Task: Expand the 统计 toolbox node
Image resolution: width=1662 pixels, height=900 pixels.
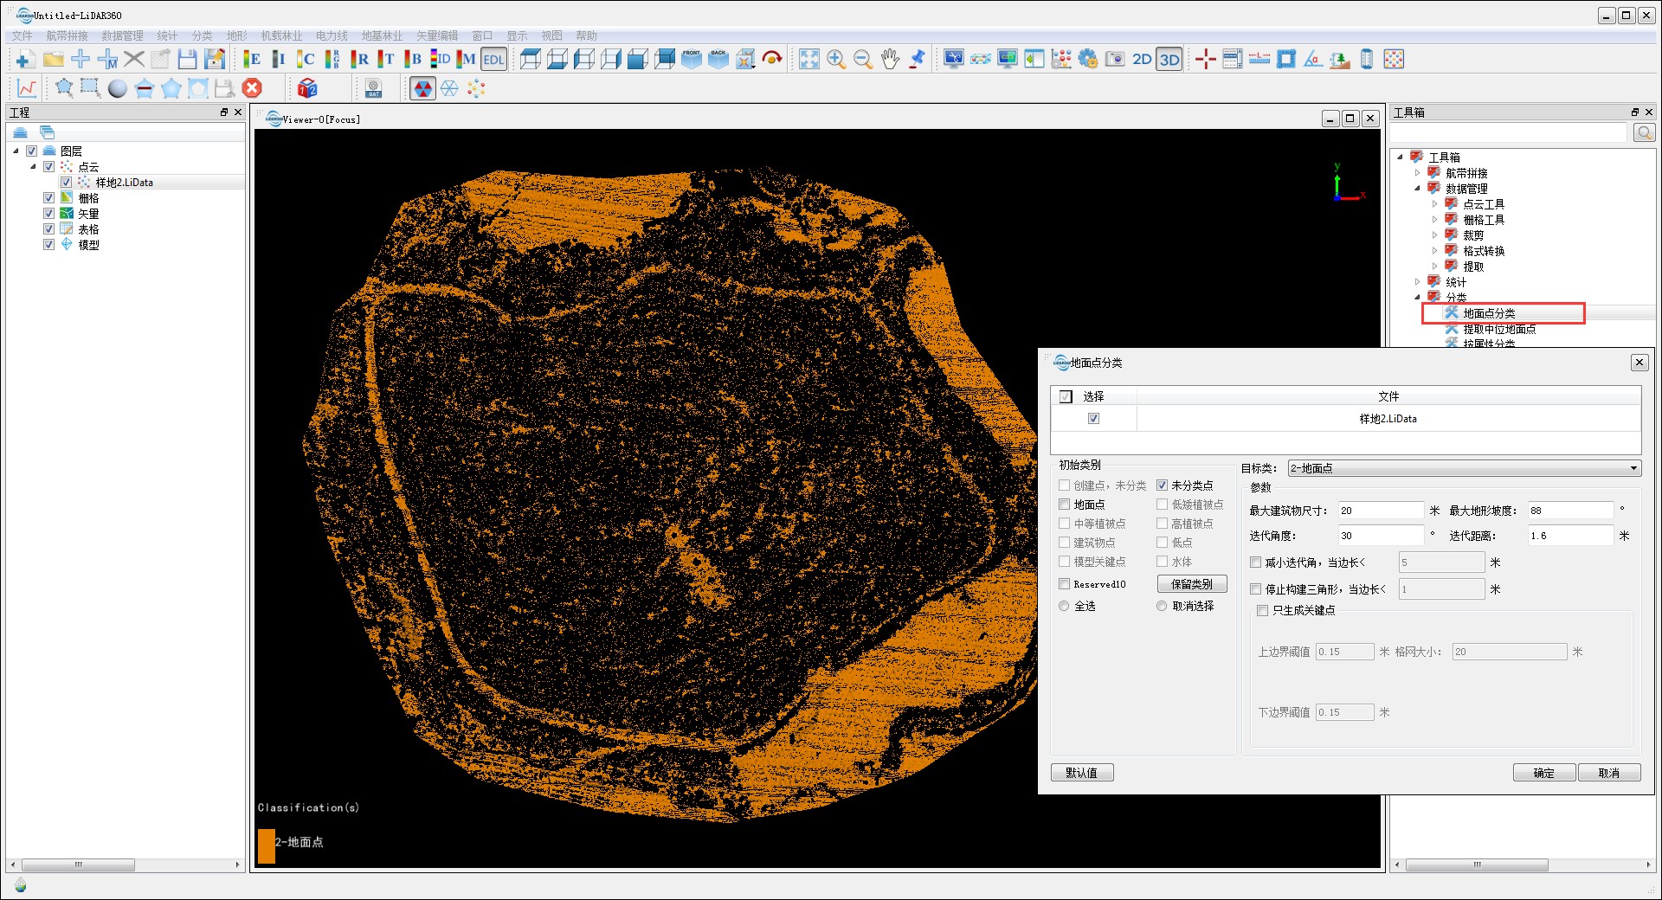Action: coord(1417,282)
